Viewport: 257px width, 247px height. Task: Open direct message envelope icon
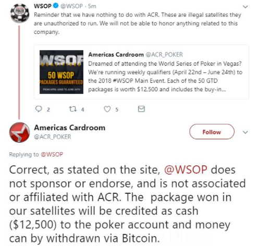[x=141, y=109]
